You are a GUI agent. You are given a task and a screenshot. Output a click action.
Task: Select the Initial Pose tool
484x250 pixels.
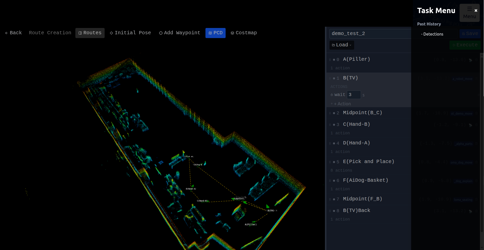click(130, 33)
